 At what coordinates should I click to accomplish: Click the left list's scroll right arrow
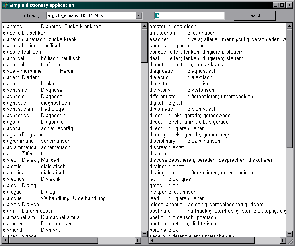(138, 240)
